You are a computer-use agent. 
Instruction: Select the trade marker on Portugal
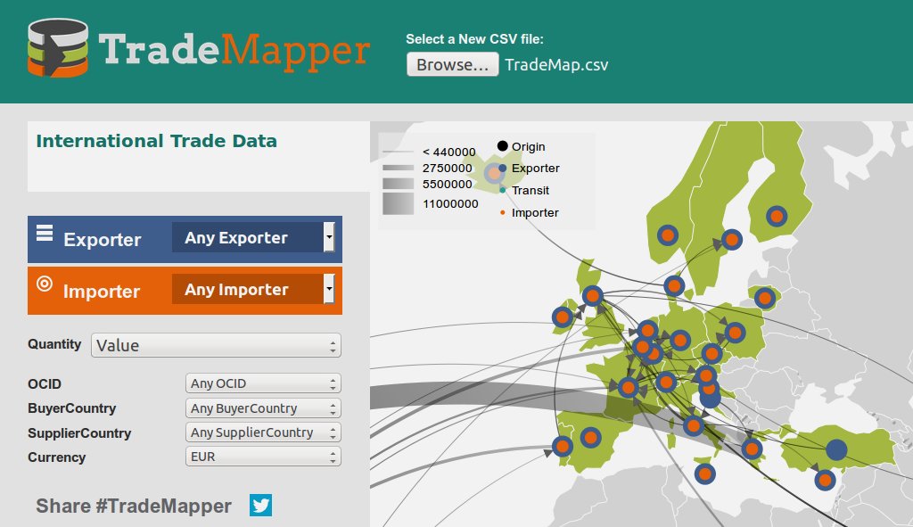point(563,447)
